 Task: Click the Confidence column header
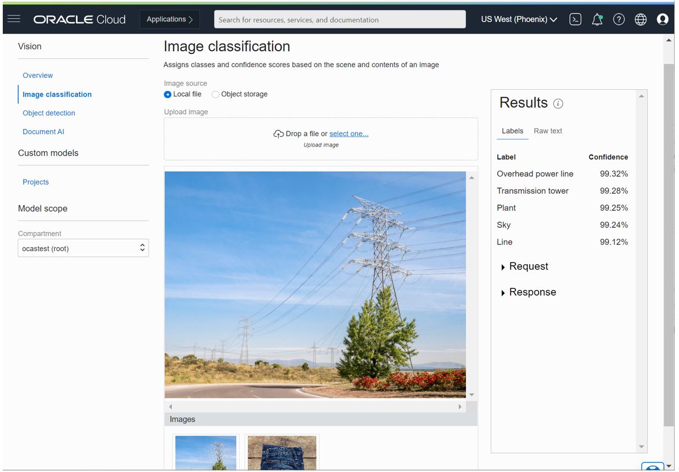[608, 157]
